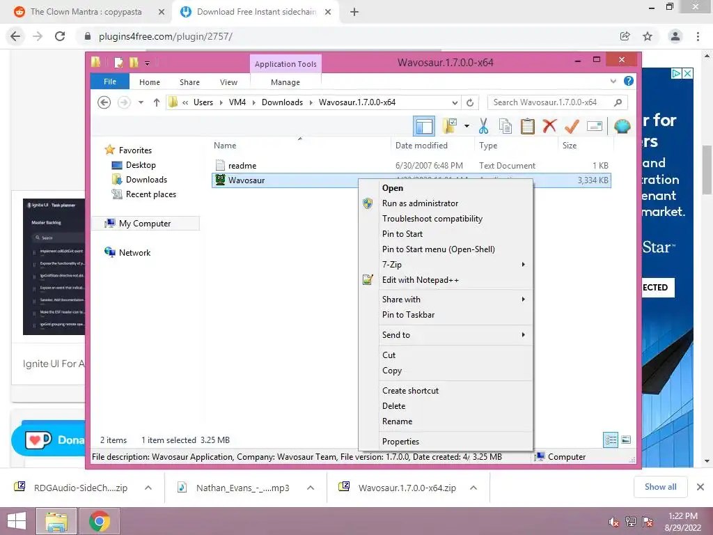
Task: Sort by the Date modified column
Action: pos(421,146)
